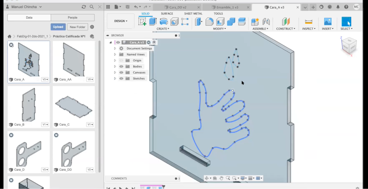Toggle visibility of Cara_A v3 component
368x189 pixels.
point(118,42)
